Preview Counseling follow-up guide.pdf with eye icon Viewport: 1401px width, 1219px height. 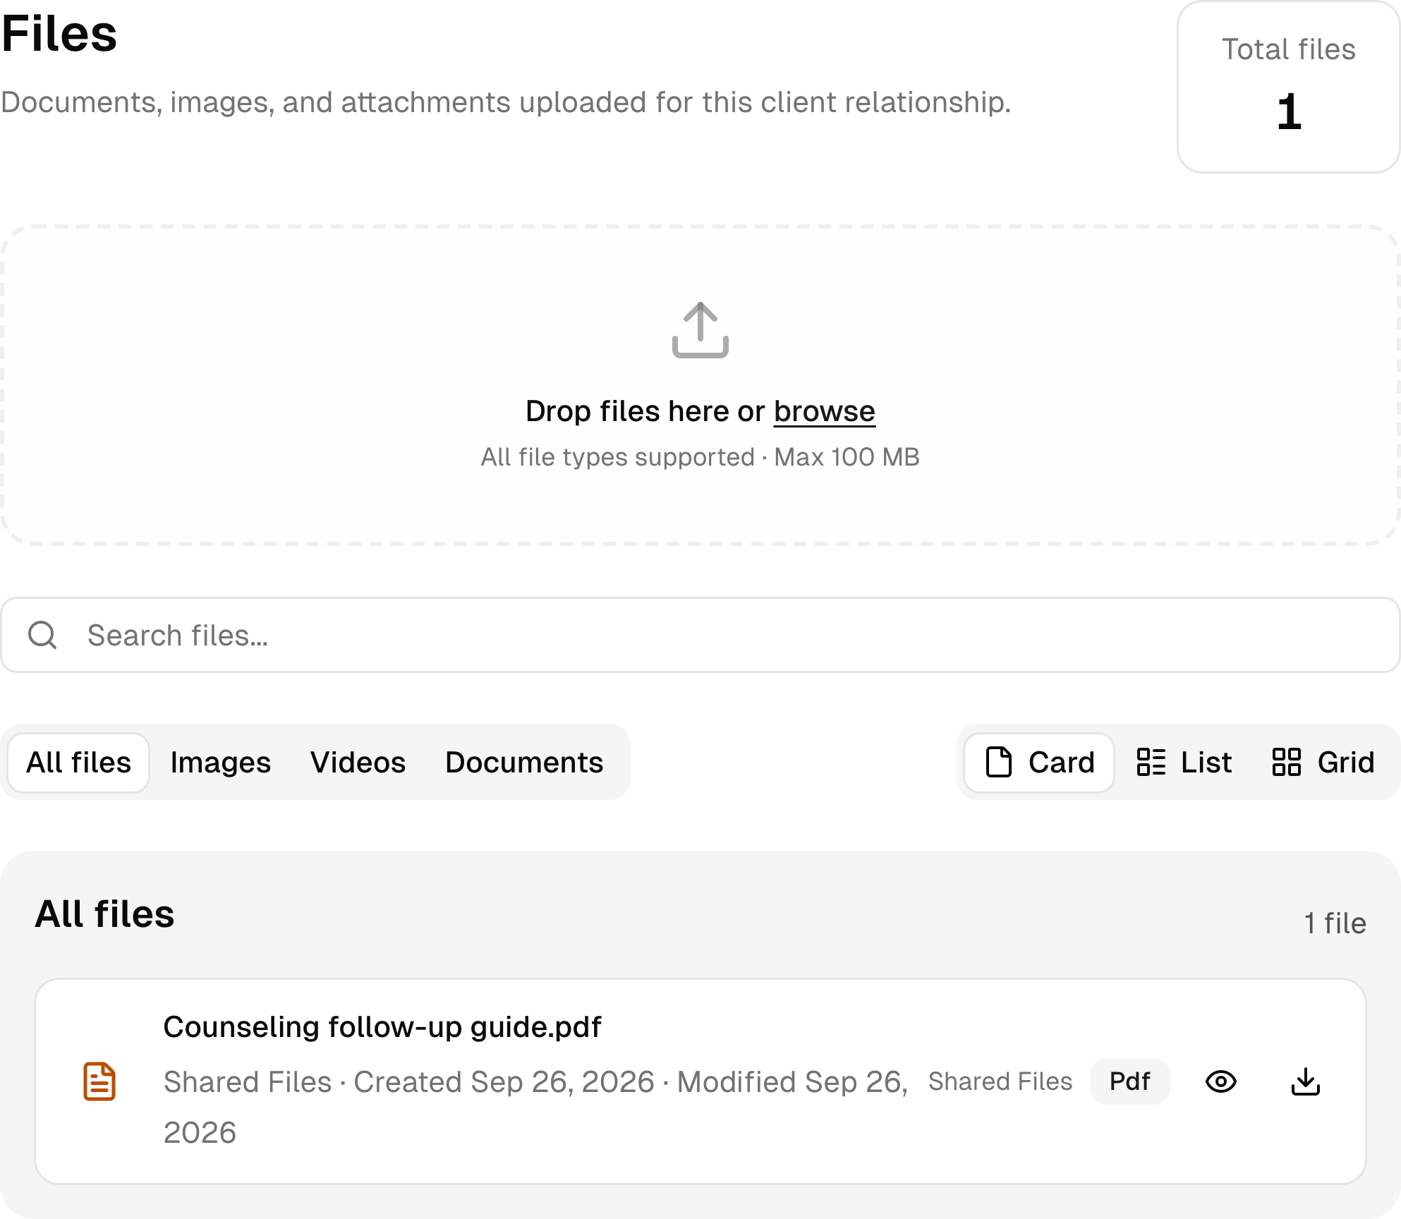pos(1220,1081)
